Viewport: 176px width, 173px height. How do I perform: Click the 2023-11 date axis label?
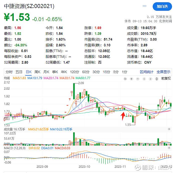point(120,166)
